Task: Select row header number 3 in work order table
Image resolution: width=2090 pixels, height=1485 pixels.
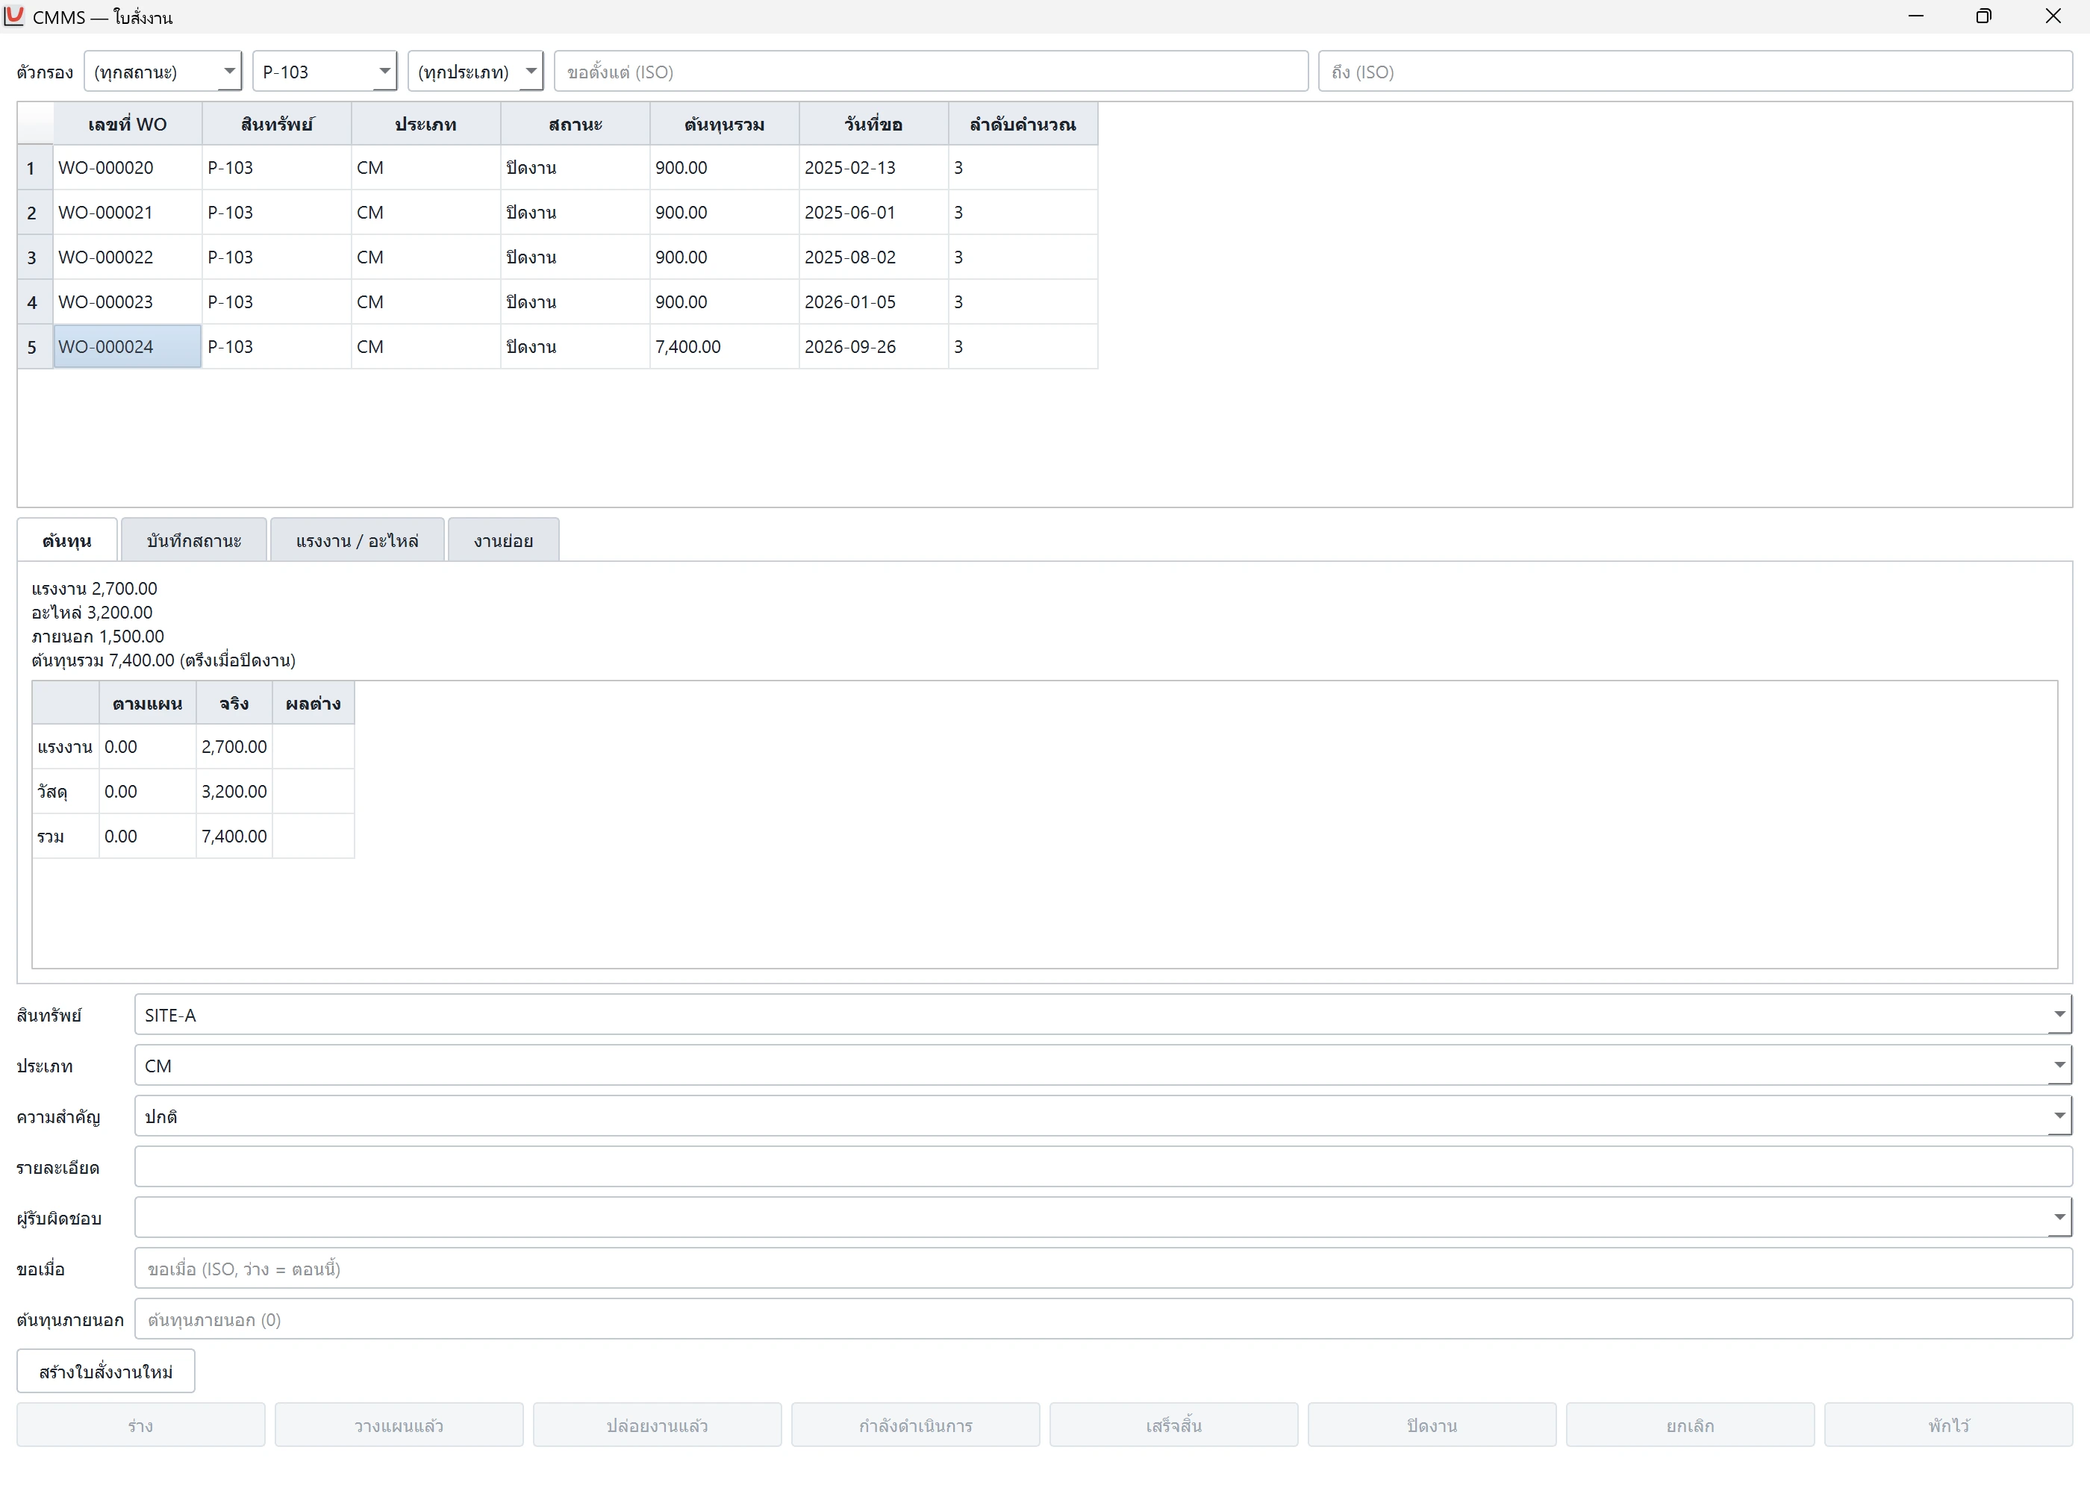Action: (35, 257)
